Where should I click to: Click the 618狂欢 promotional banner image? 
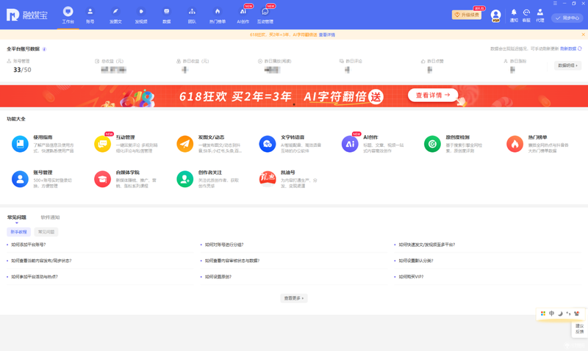pos(294,96)
